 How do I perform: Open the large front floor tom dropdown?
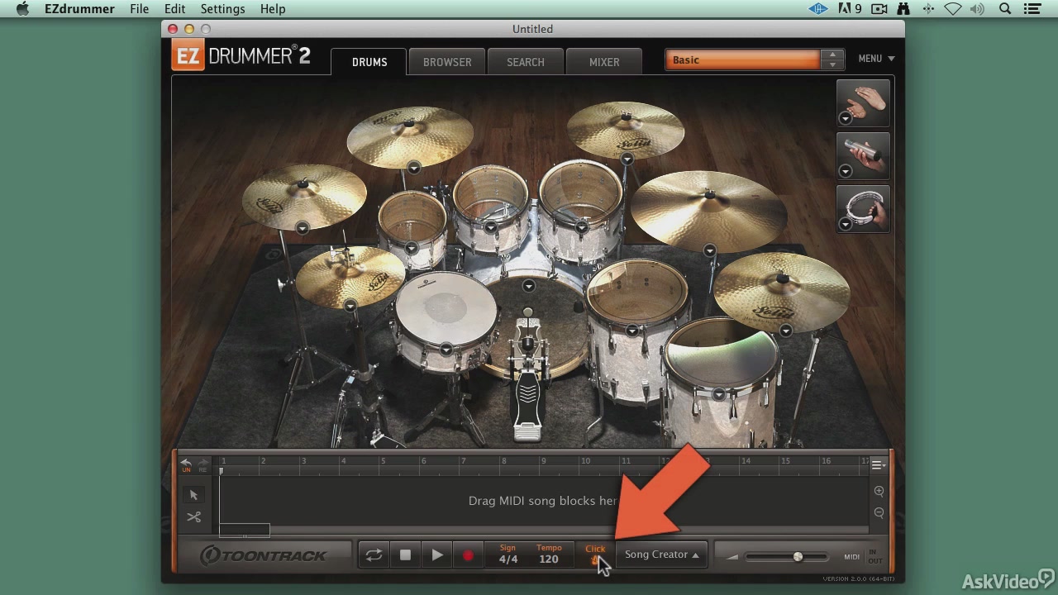(x=719, y=394)
